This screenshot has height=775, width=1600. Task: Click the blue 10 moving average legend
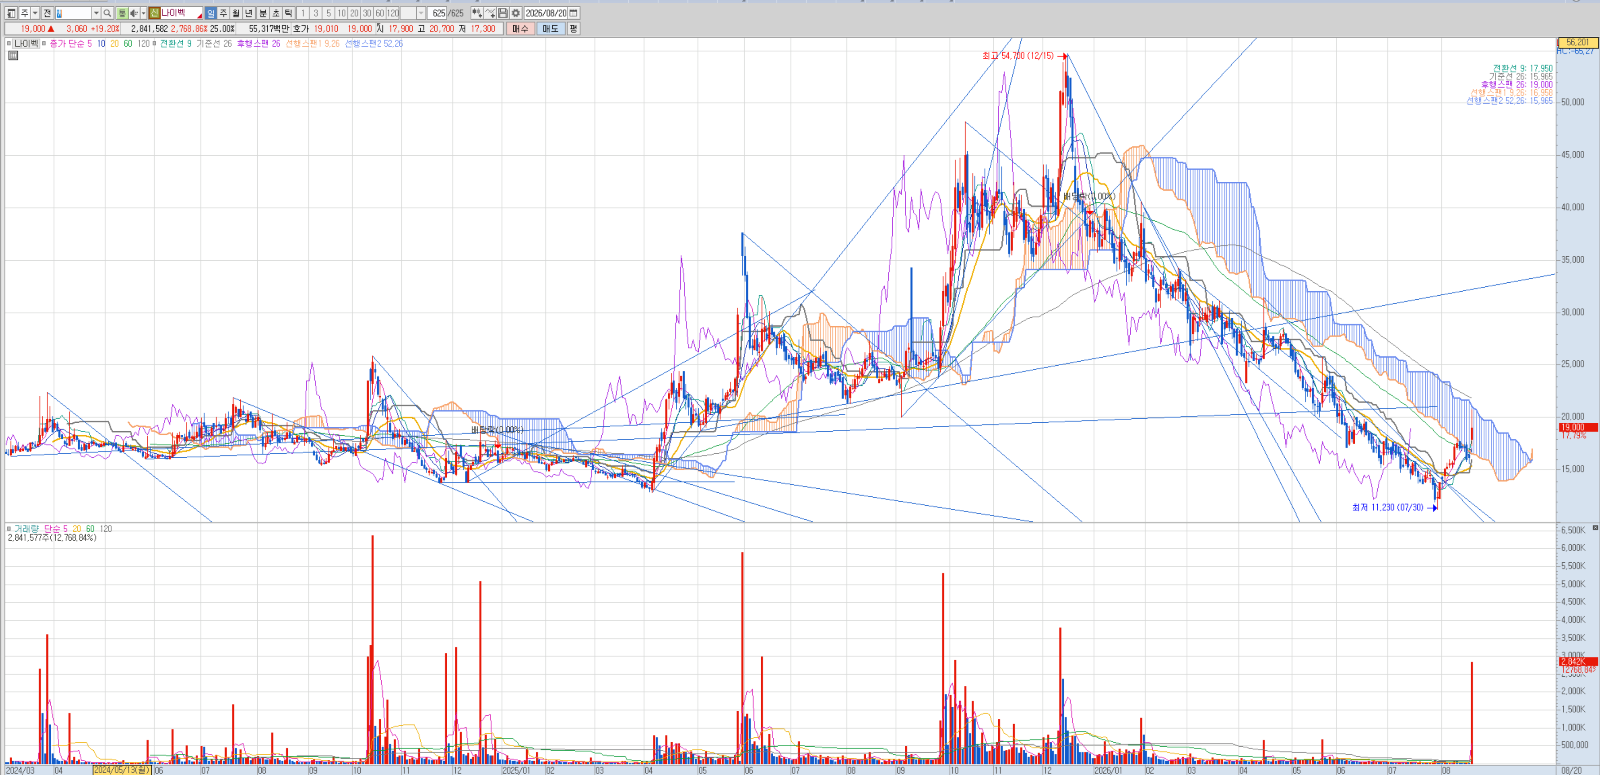(x=101, y=44)
